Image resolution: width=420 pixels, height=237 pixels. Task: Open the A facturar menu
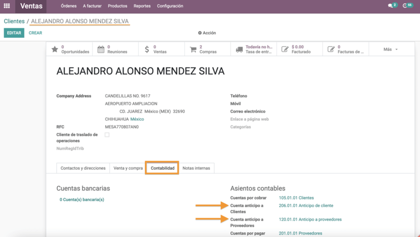pos(92,6)
